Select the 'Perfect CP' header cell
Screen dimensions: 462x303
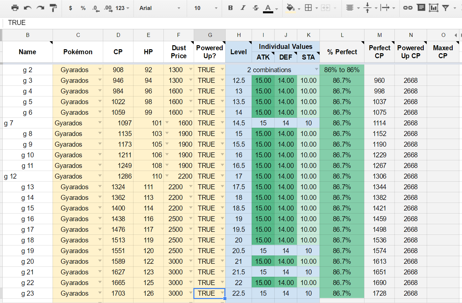pos(379,52)
